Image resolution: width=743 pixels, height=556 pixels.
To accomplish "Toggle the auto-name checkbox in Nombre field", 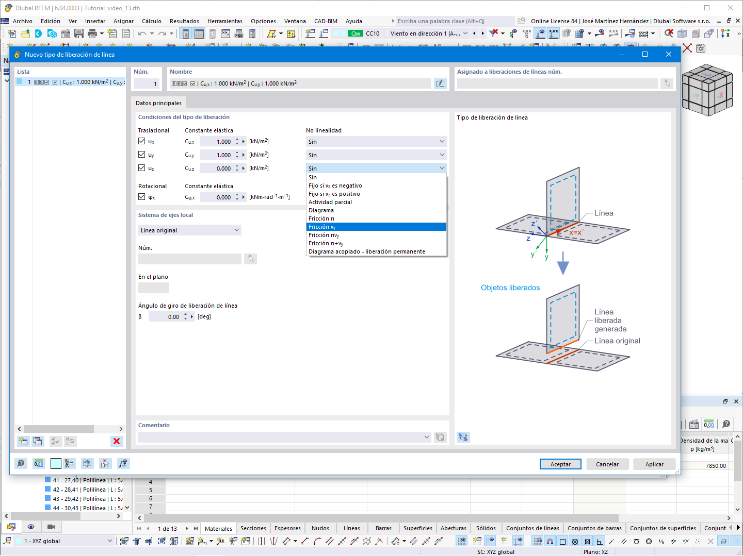I will point(193,83).
